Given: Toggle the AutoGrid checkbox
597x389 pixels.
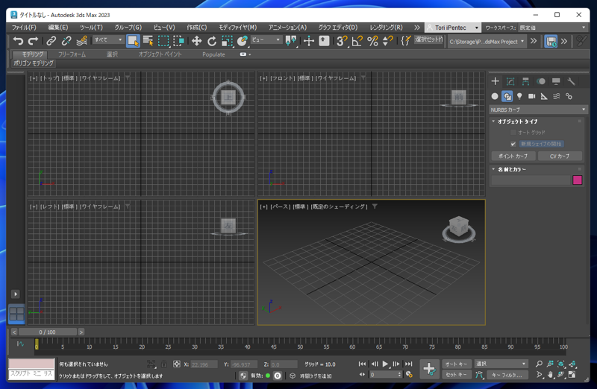Looking at the screenshot, I should click(x=513, y=133).
